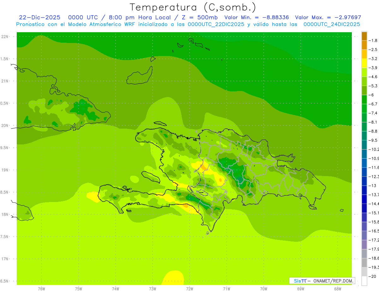Screen dimensions: 379x293
Task: Click the "-3.2" colorbar label
Action: click(x=373, y=58)
